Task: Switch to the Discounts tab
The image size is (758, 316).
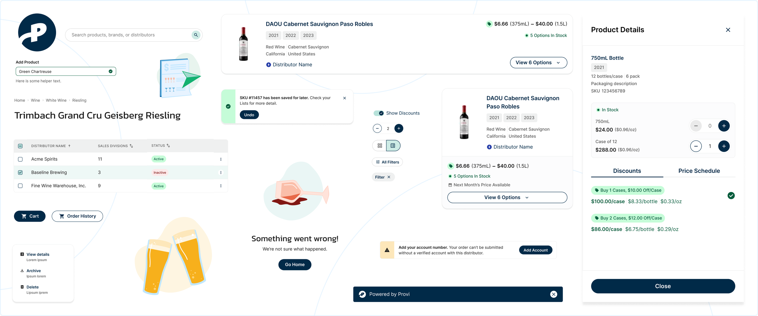Action: (x=627, y=171)
